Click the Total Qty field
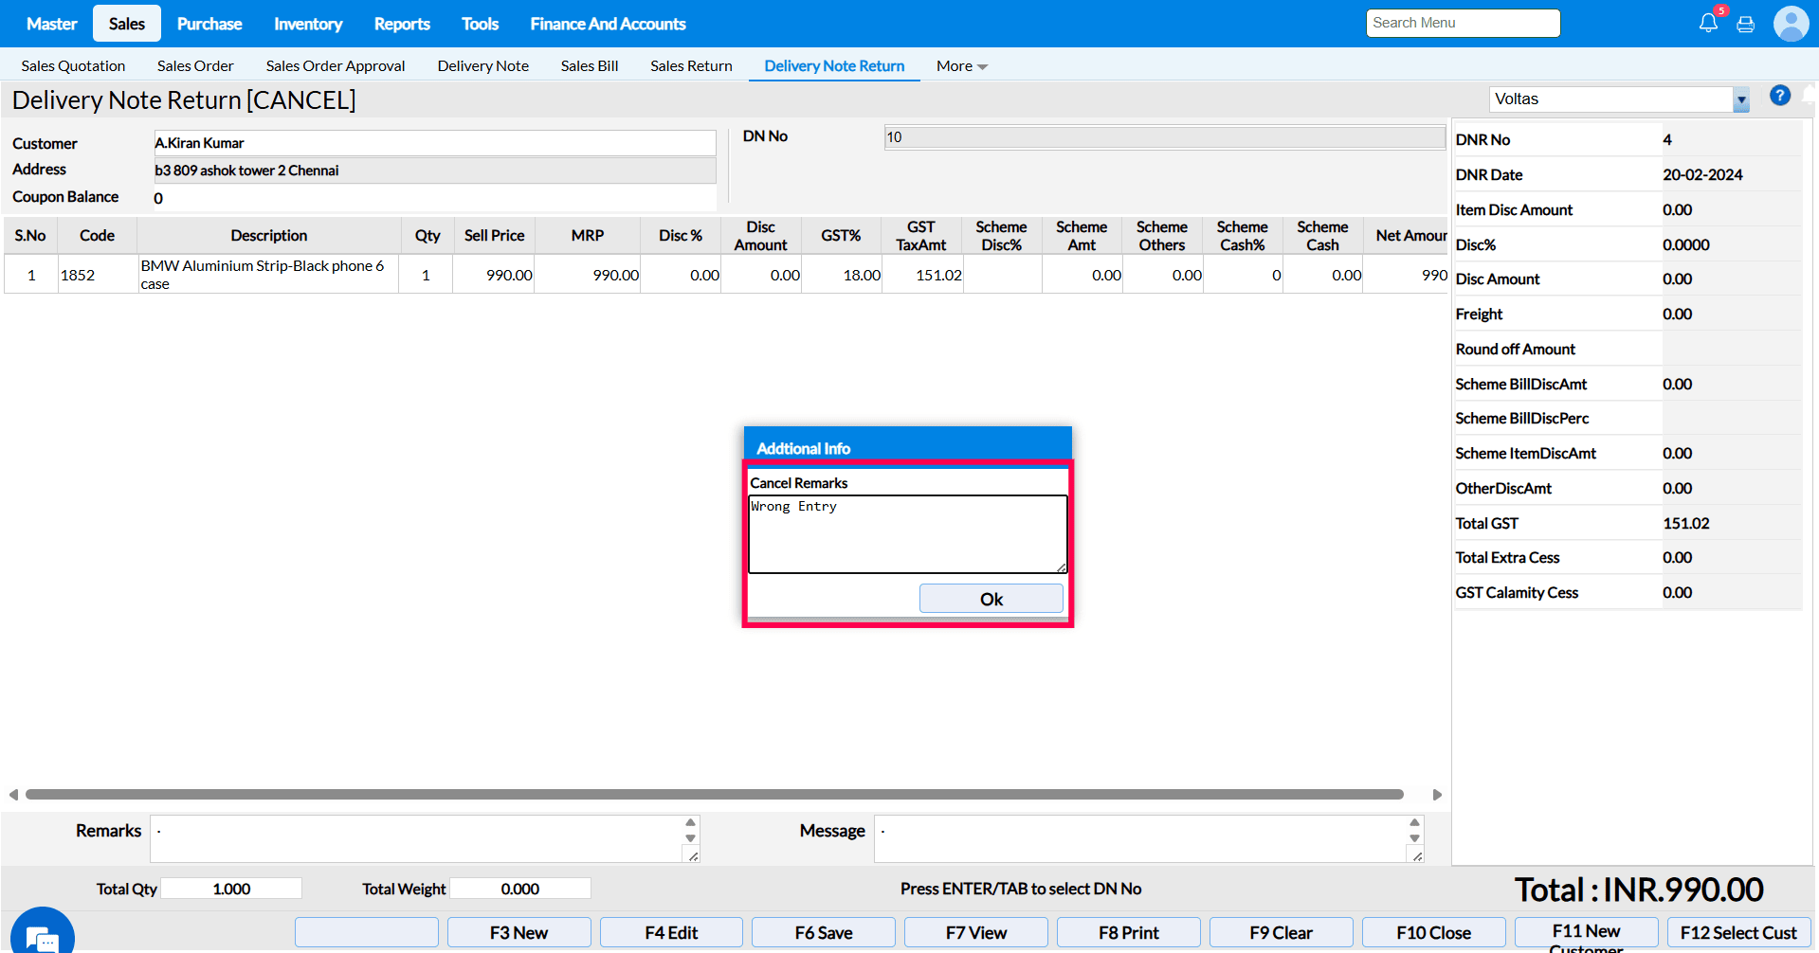Viewport: 1819px width, 953px height. click(x=231, y=889)
